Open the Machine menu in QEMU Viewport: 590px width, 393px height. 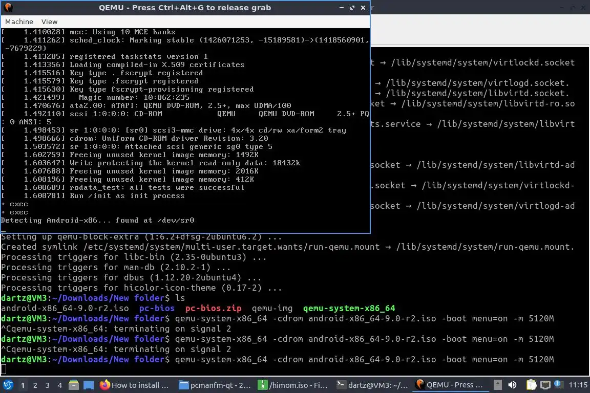(19, 22)
